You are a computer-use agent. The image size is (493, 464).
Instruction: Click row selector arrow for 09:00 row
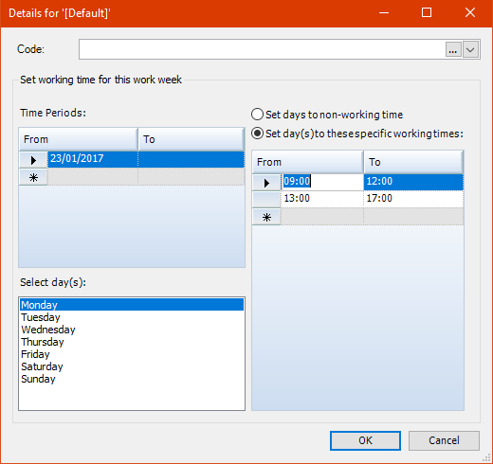(266, 183)
